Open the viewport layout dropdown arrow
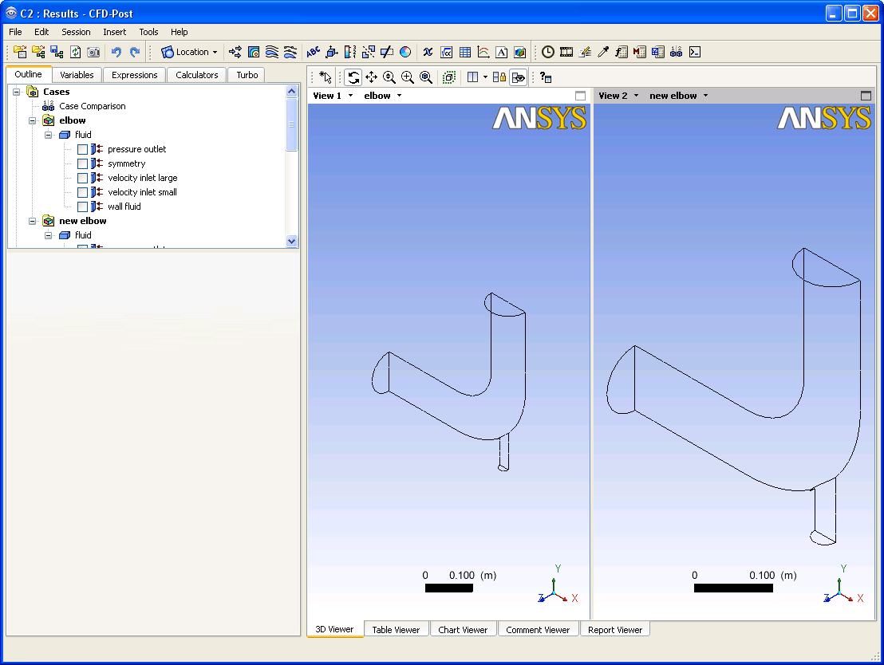The height and width of the screenshot is (665, 884). tap(485, 77)
